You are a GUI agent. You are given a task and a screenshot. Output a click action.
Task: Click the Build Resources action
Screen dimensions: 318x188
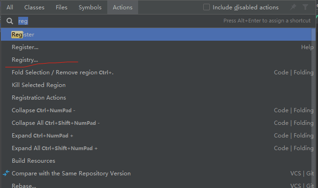[33, 161]
